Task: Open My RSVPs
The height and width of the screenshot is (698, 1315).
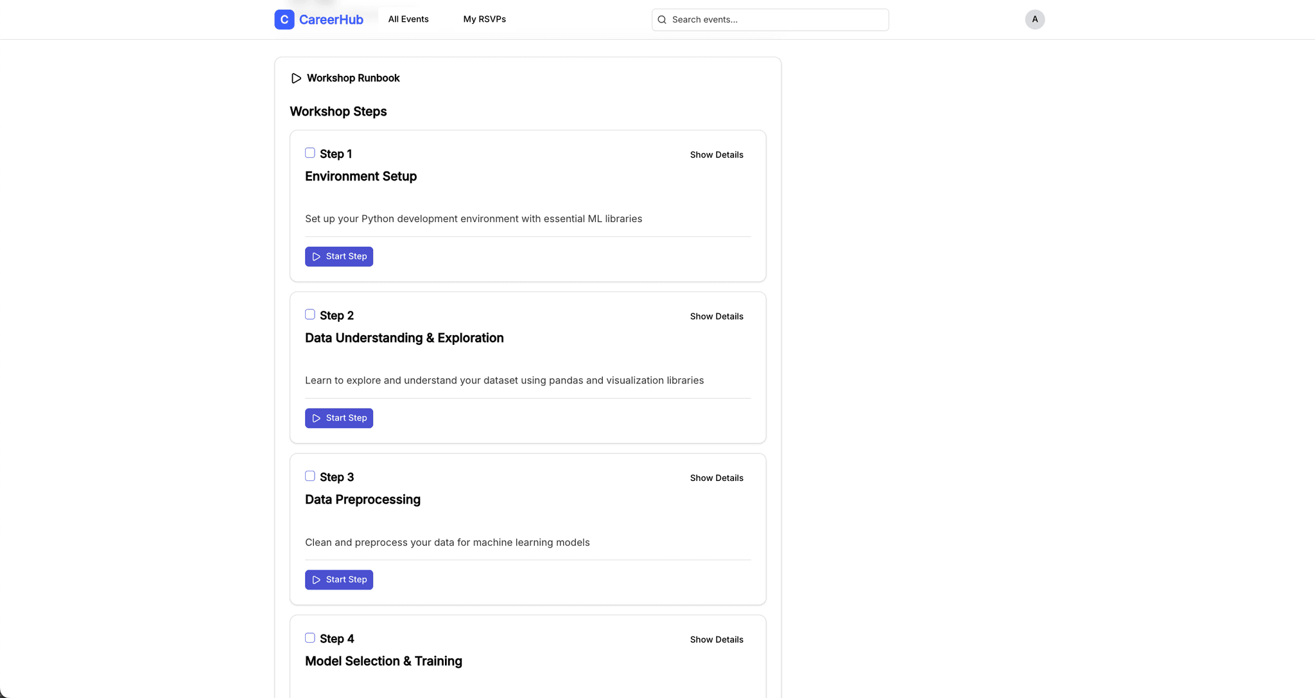Action: click(485, 19)
